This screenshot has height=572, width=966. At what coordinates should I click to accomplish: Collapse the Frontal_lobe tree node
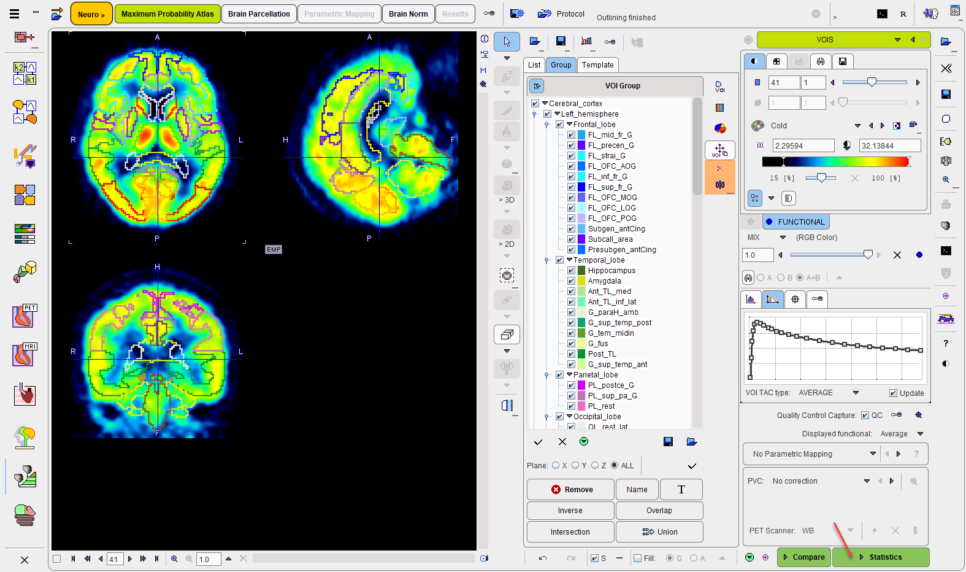click(569, 125)
